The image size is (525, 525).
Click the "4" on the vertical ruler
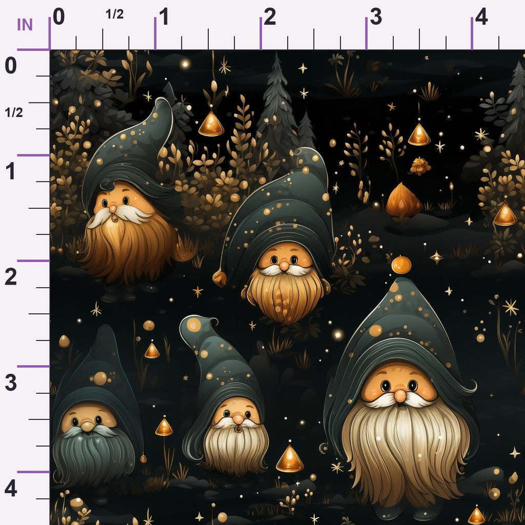point(11,489)
